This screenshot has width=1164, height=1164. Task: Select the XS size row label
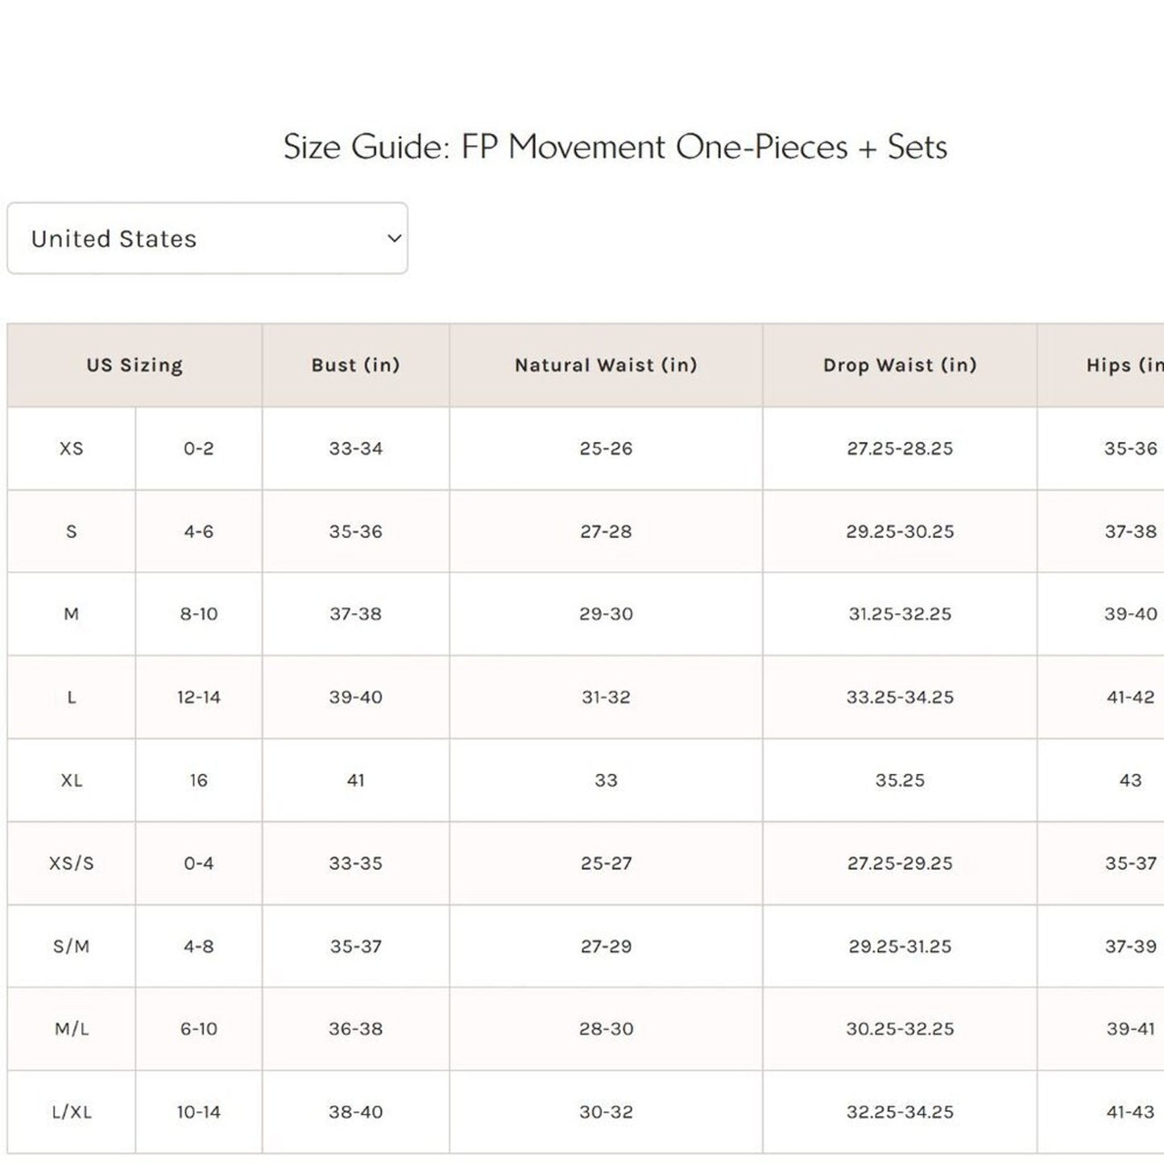[x=72, y=449]
